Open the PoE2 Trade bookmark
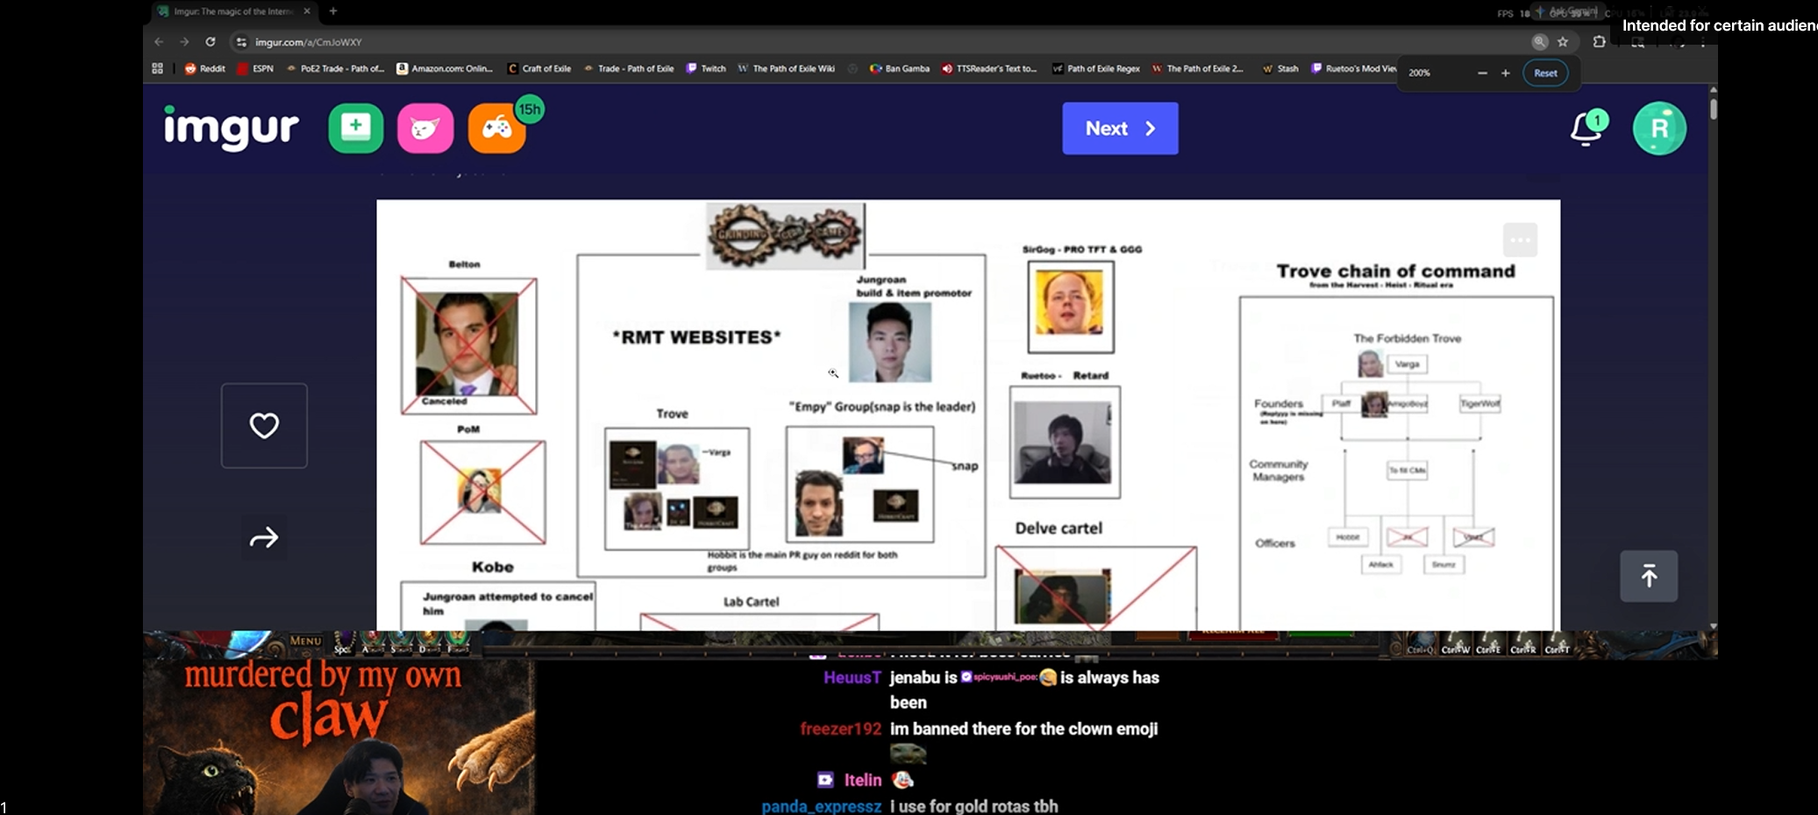The image size is (1818, 815). 335,68
